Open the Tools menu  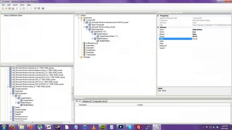pos(22,5)
